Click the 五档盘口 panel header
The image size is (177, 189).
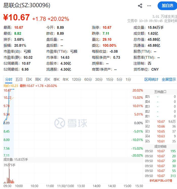tap(160, 92)
